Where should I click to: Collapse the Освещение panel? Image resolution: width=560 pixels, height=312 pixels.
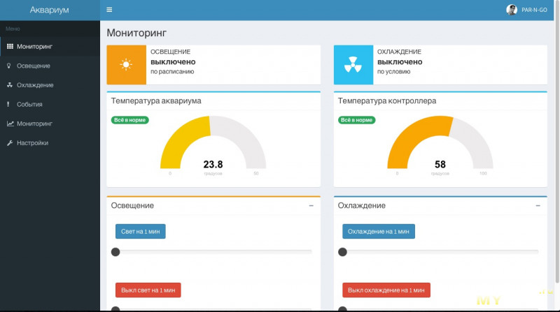coord(311,206)
